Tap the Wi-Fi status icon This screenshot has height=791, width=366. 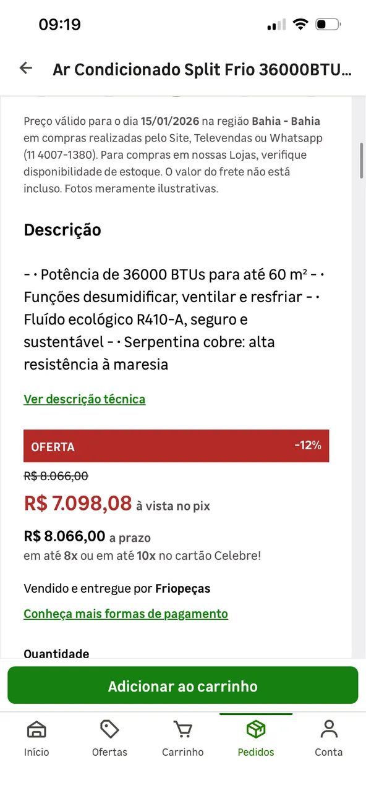[x=300, y=22]
